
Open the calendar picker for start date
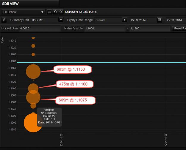point(159,20)
